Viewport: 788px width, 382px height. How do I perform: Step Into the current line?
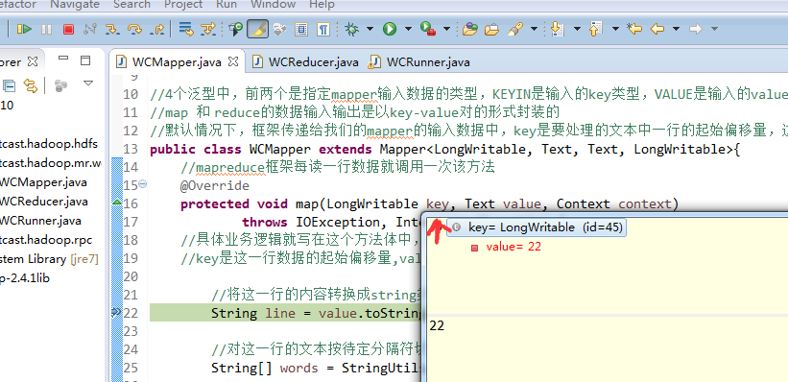tap(112, 29)
